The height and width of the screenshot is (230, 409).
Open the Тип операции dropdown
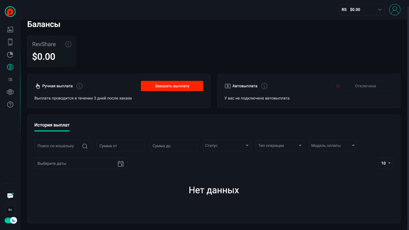point(280,145)
